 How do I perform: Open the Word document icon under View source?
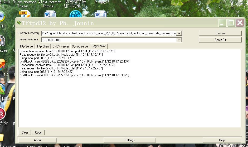[50, 14]
